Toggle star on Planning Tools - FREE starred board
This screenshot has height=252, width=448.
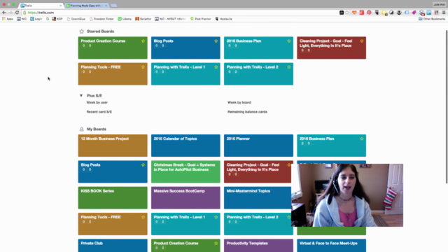point(143,67)
